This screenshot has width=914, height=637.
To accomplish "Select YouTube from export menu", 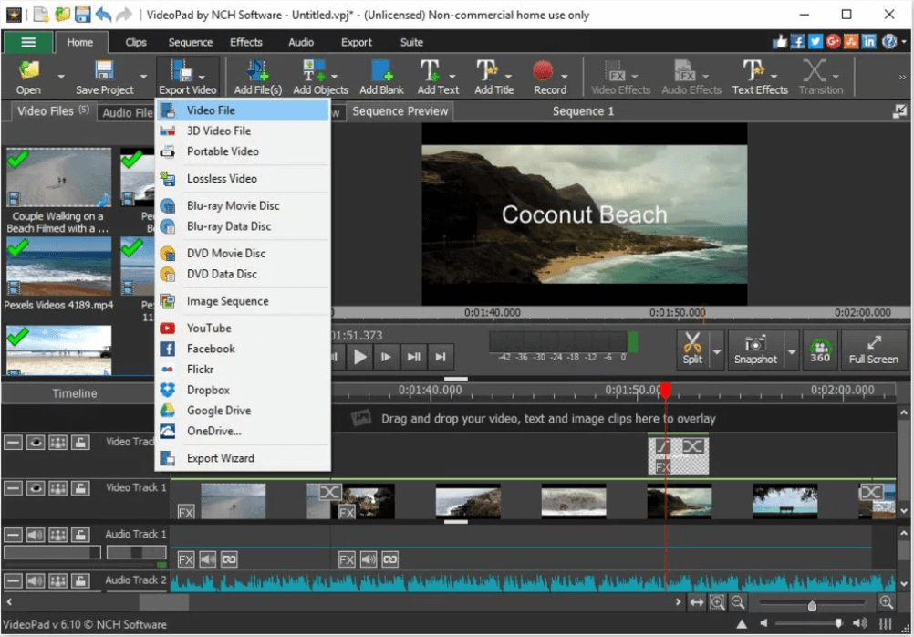I will [209, 328].
